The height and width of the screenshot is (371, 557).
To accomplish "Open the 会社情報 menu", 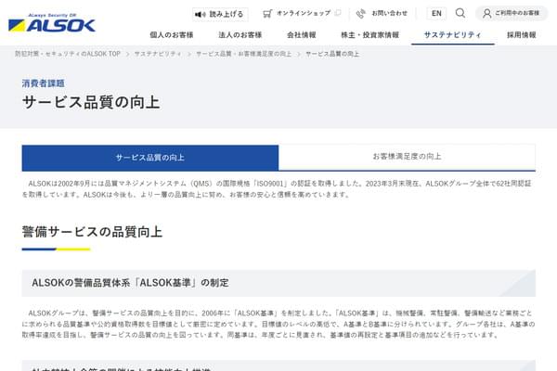I will 302,35.
